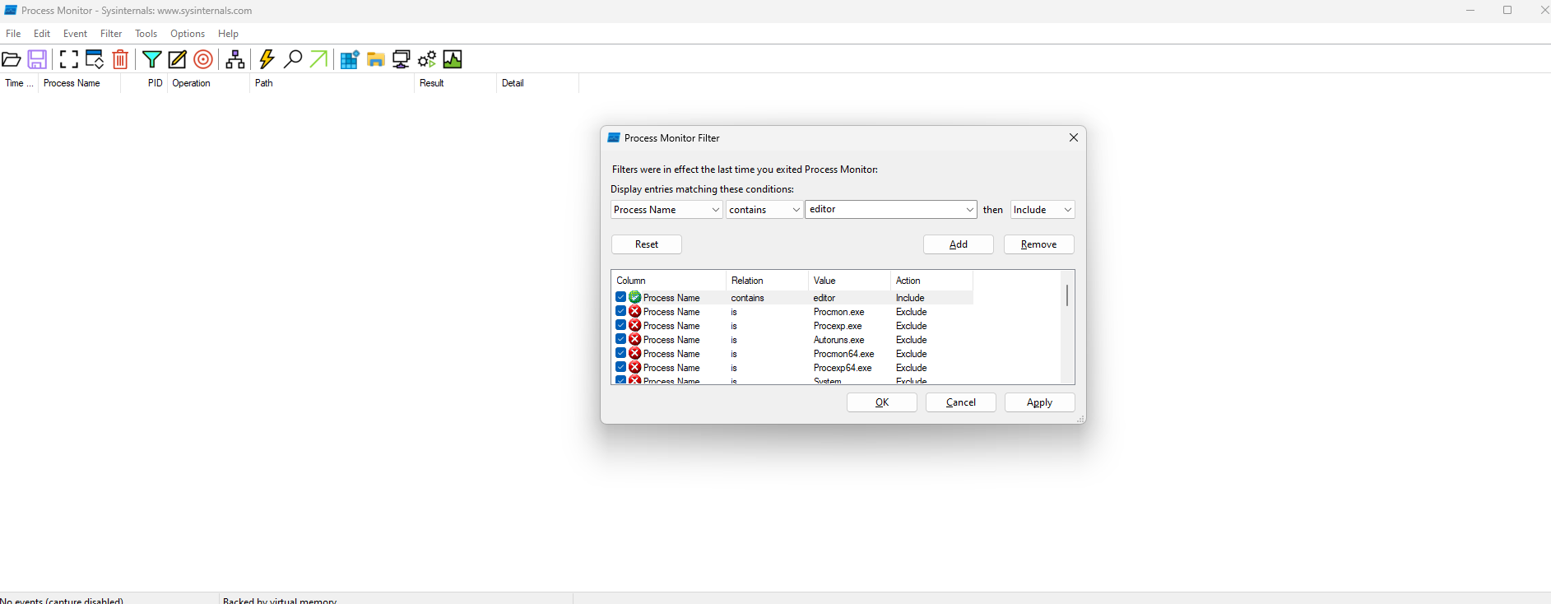
Task: Click the PID column header
Action: 144,83
